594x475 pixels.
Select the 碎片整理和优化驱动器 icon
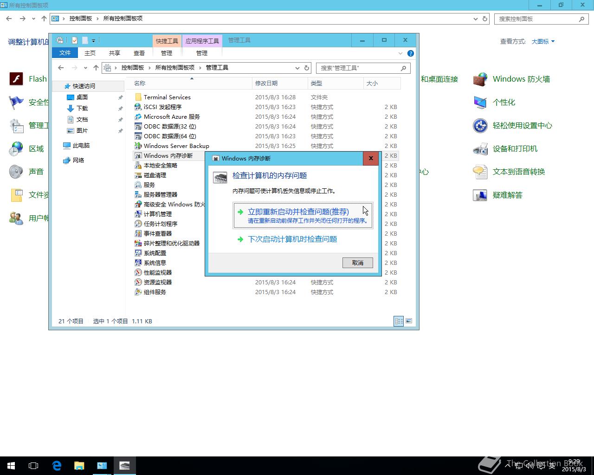pos(138,243)
